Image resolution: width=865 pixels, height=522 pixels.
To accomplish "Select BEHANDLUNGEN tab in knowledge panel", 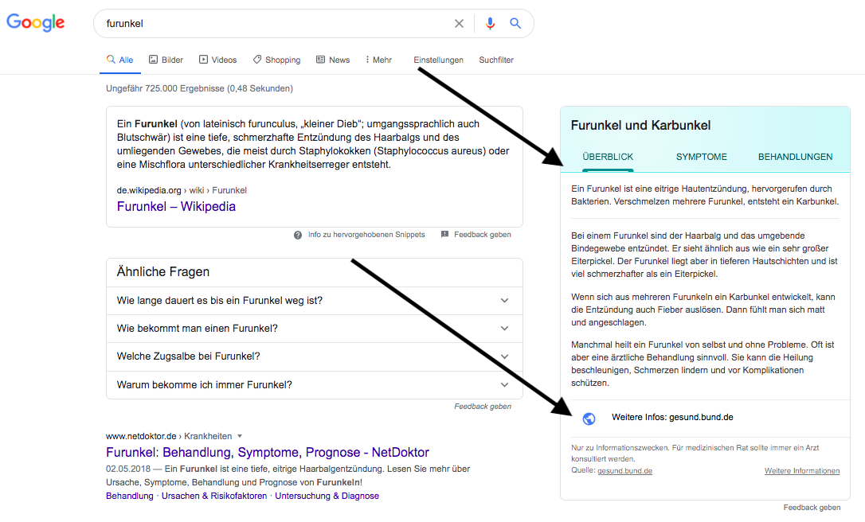I will pyautogui.click(x=796, y=157).
